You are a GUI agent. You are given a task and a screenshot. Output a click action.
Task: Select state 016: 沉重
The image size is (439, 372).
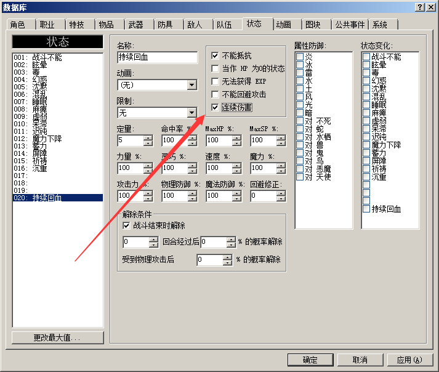(x=58, y=168)
